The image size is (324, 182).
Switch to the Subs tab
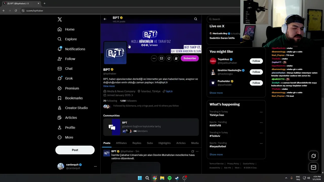pyautogui.click(x=150, y=143)
